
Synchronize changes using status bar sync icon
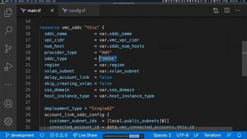pos(42,135)
